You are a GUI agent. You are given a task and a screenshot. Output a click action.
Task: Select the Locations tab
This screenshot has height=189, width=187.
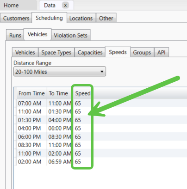(81, 18)
